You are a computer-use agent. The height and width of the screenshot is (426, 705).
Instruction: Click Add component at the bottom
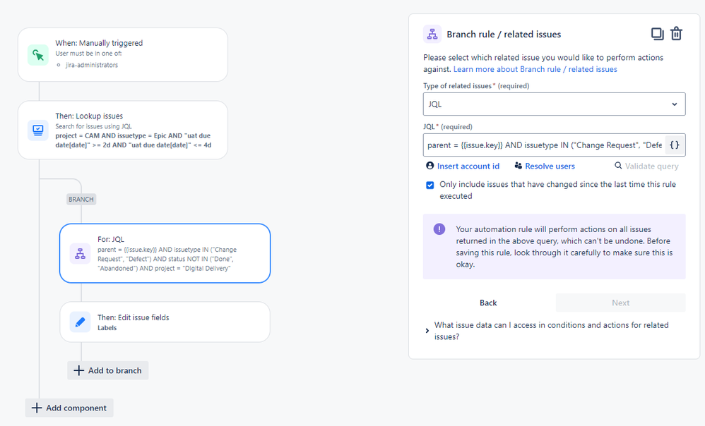pos(69,408)
